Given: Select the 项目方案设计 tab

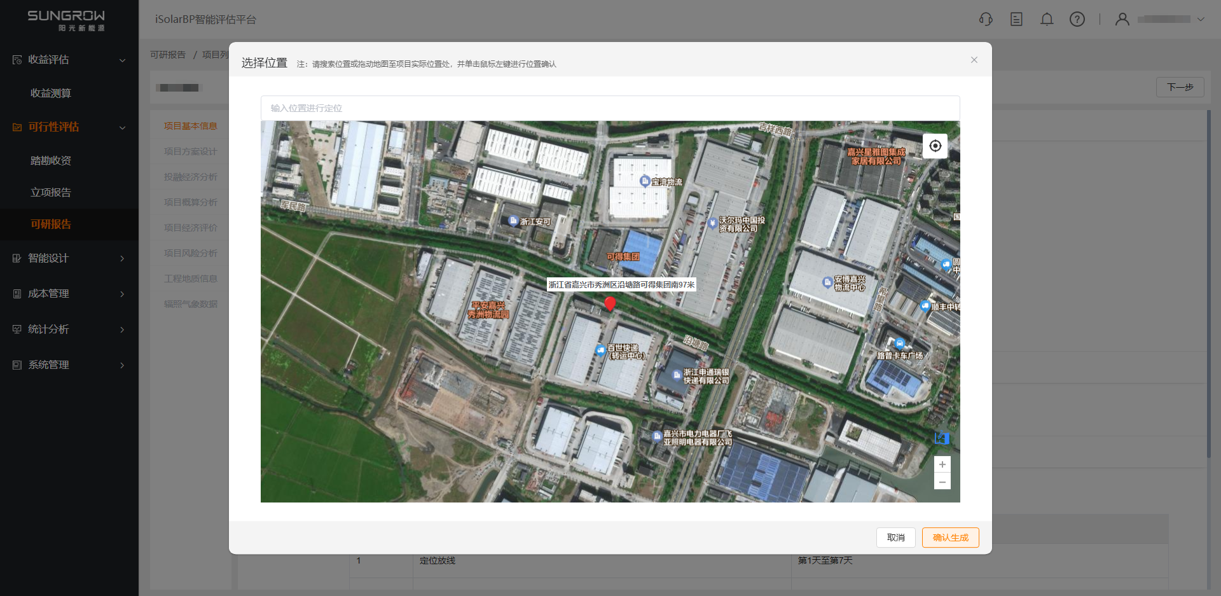Looking at the screenshot, I should pyautogui.click(x=190, y=151).
